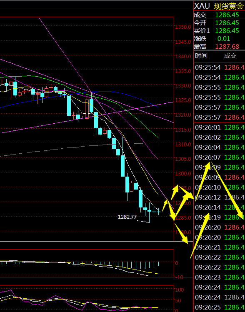Select the 09:26:21 tick row
The width and height of the screenshot is (245, 312).
point(220,247)
